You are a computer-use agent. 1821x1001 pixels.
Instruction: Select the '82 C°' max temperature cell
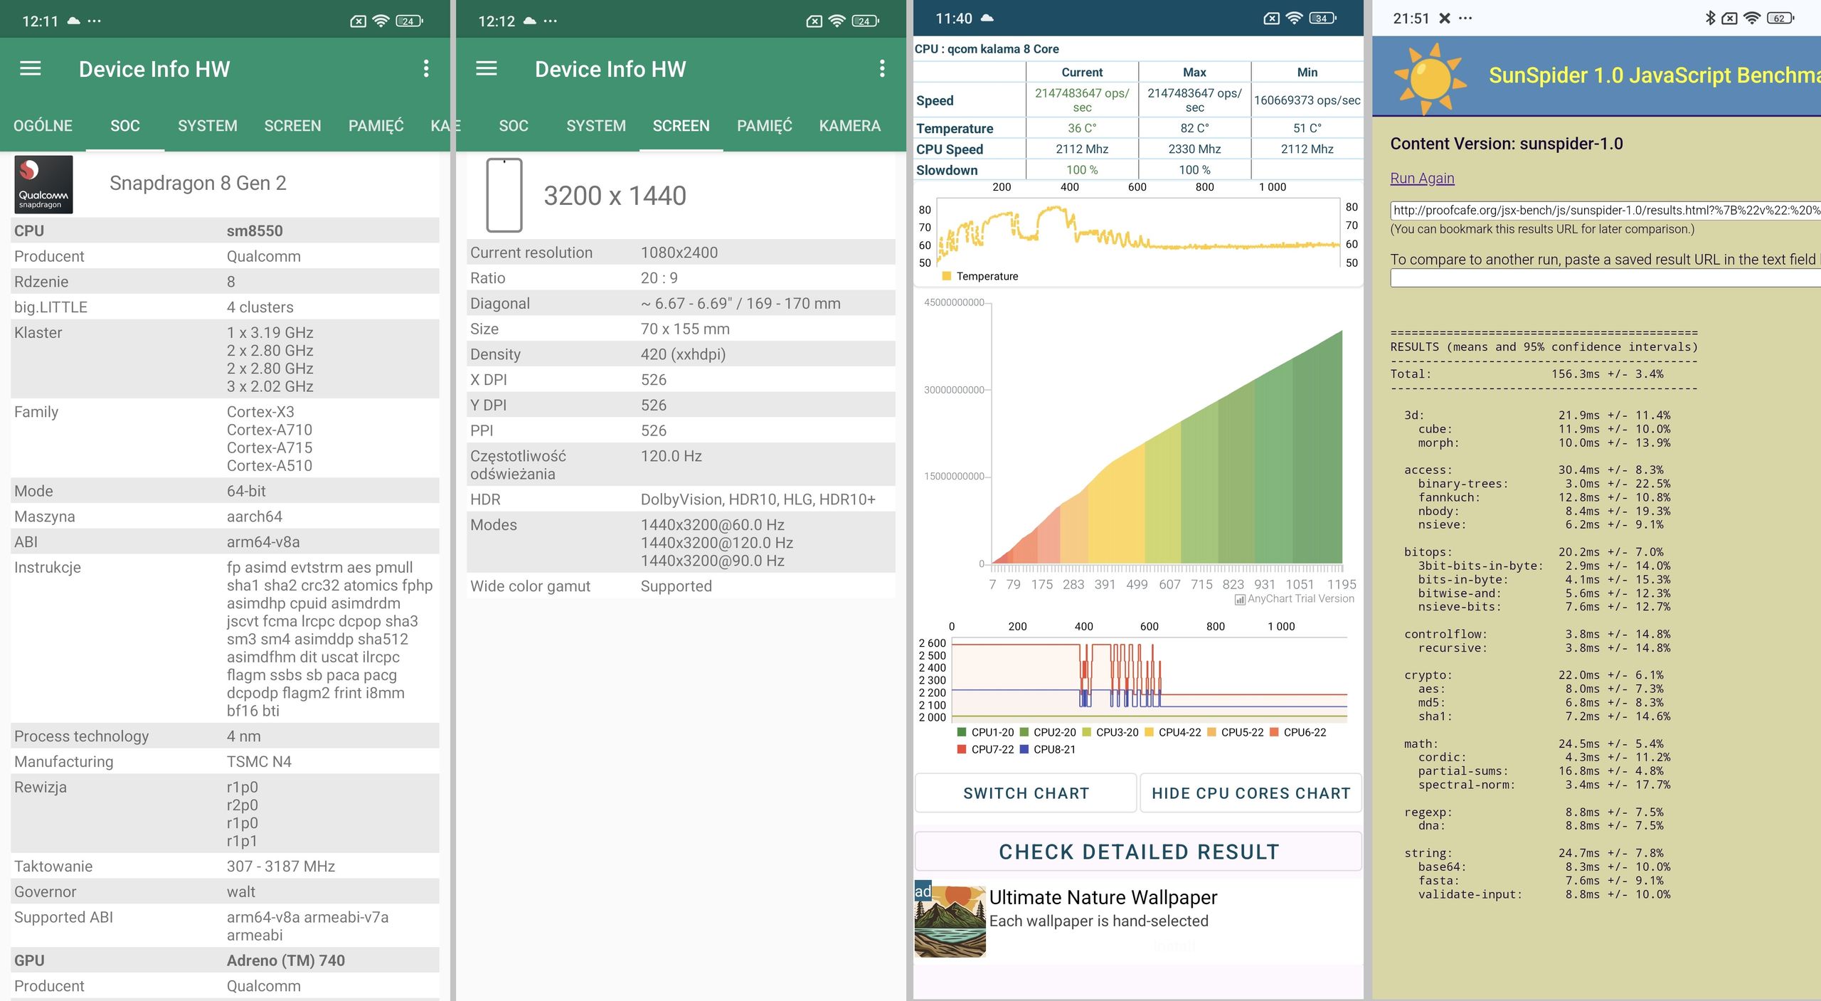tap(1195, 128)
